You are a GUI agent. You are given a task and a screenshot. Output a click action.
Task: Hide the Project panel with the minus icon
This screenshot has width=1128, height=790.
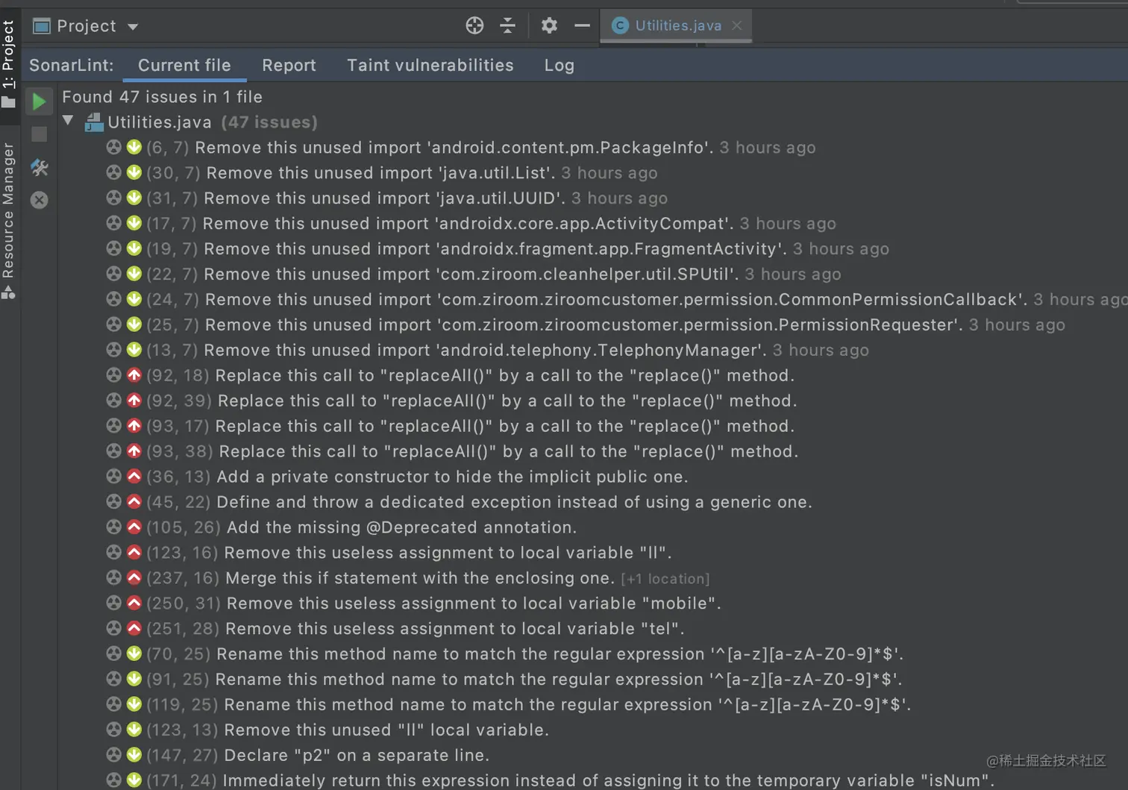(582, 26)
